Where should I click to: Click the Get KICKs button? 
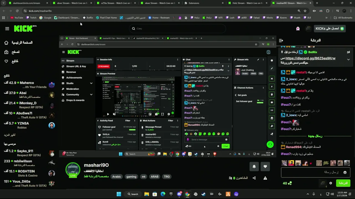(x=330, y=28)
